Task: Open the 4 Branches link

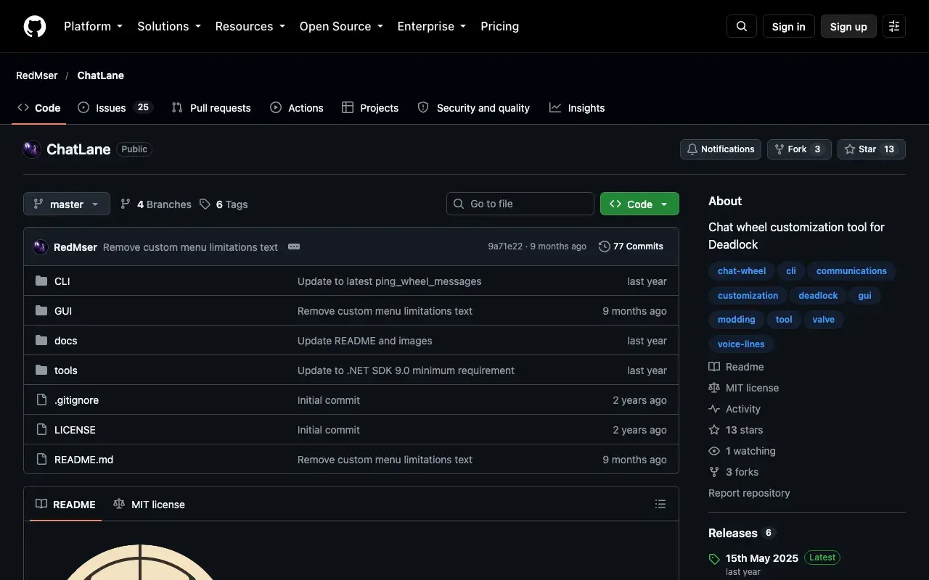Action: pos(156,204)
